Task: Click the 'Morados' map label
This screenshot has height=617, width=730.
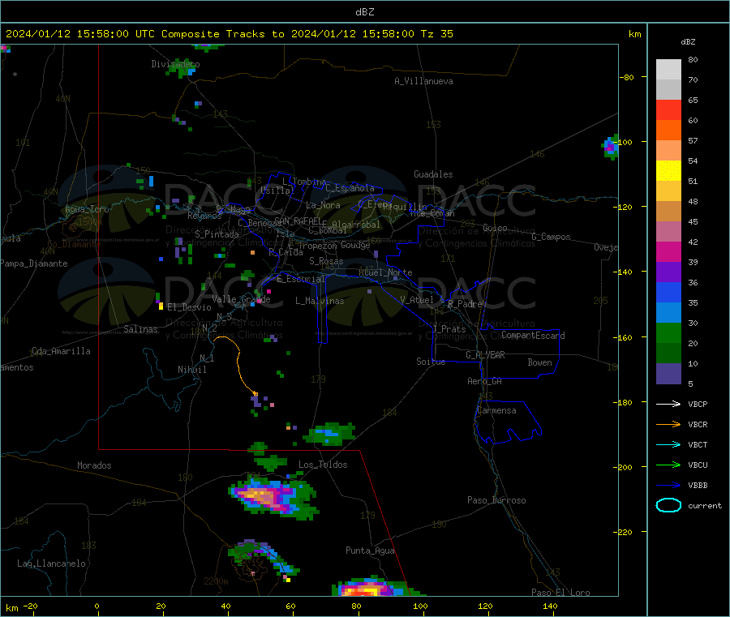Action: [94, 465]
